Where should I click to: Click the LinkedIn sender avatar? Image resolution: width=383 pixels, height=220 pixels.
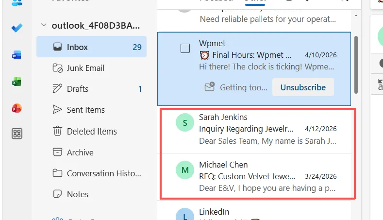pos(184,216)
